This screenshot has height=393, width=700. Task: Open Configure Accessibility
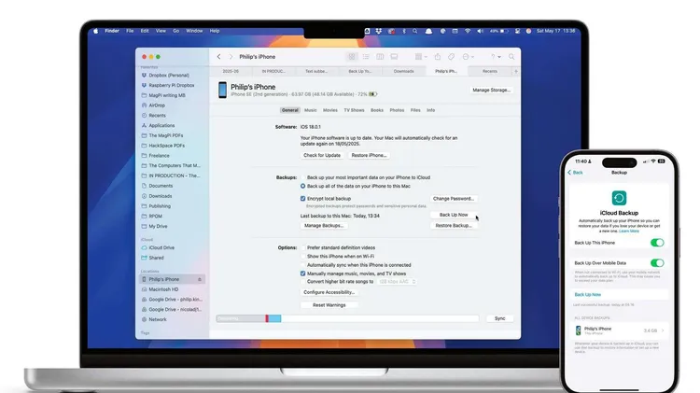pyautogui.click(x=329, y=292)
